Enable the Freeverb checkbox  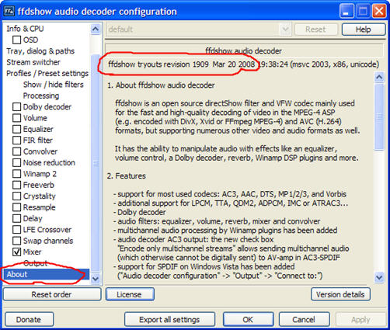[x=17, y=185]
